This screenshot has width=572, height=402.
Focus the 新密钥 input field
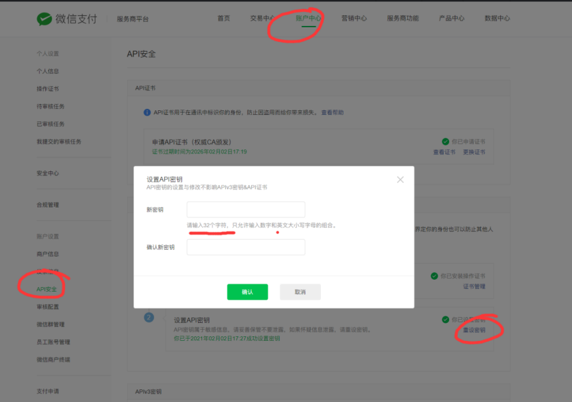246,209
